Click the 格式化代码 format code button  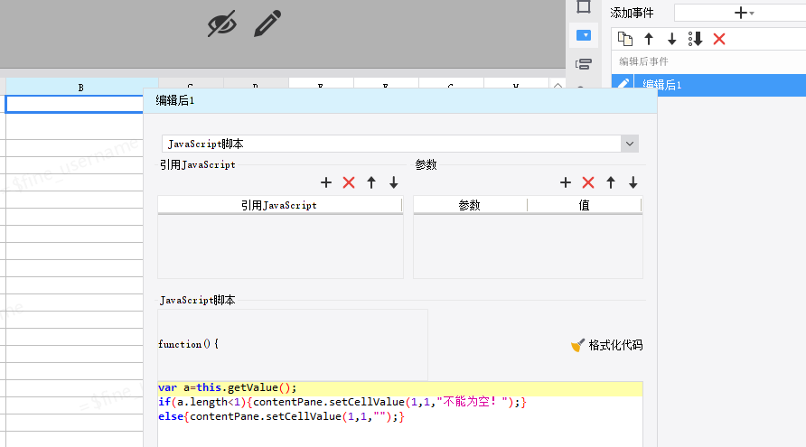[606, 345]
